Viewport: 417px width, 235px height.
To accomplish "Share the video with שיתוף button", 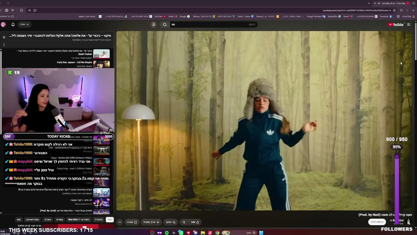I will 170,222.
